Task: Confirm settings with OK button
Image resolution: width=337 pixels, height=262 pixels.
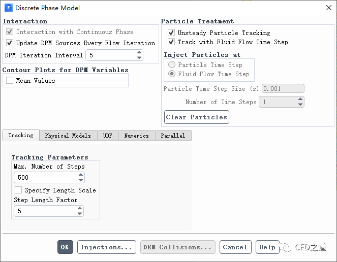Action: 65,247
